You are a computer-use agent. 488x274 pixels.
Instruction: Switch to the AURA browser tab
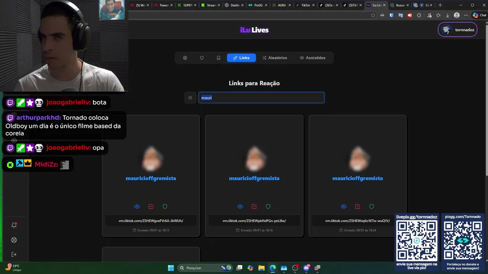(x=281, y=5)
